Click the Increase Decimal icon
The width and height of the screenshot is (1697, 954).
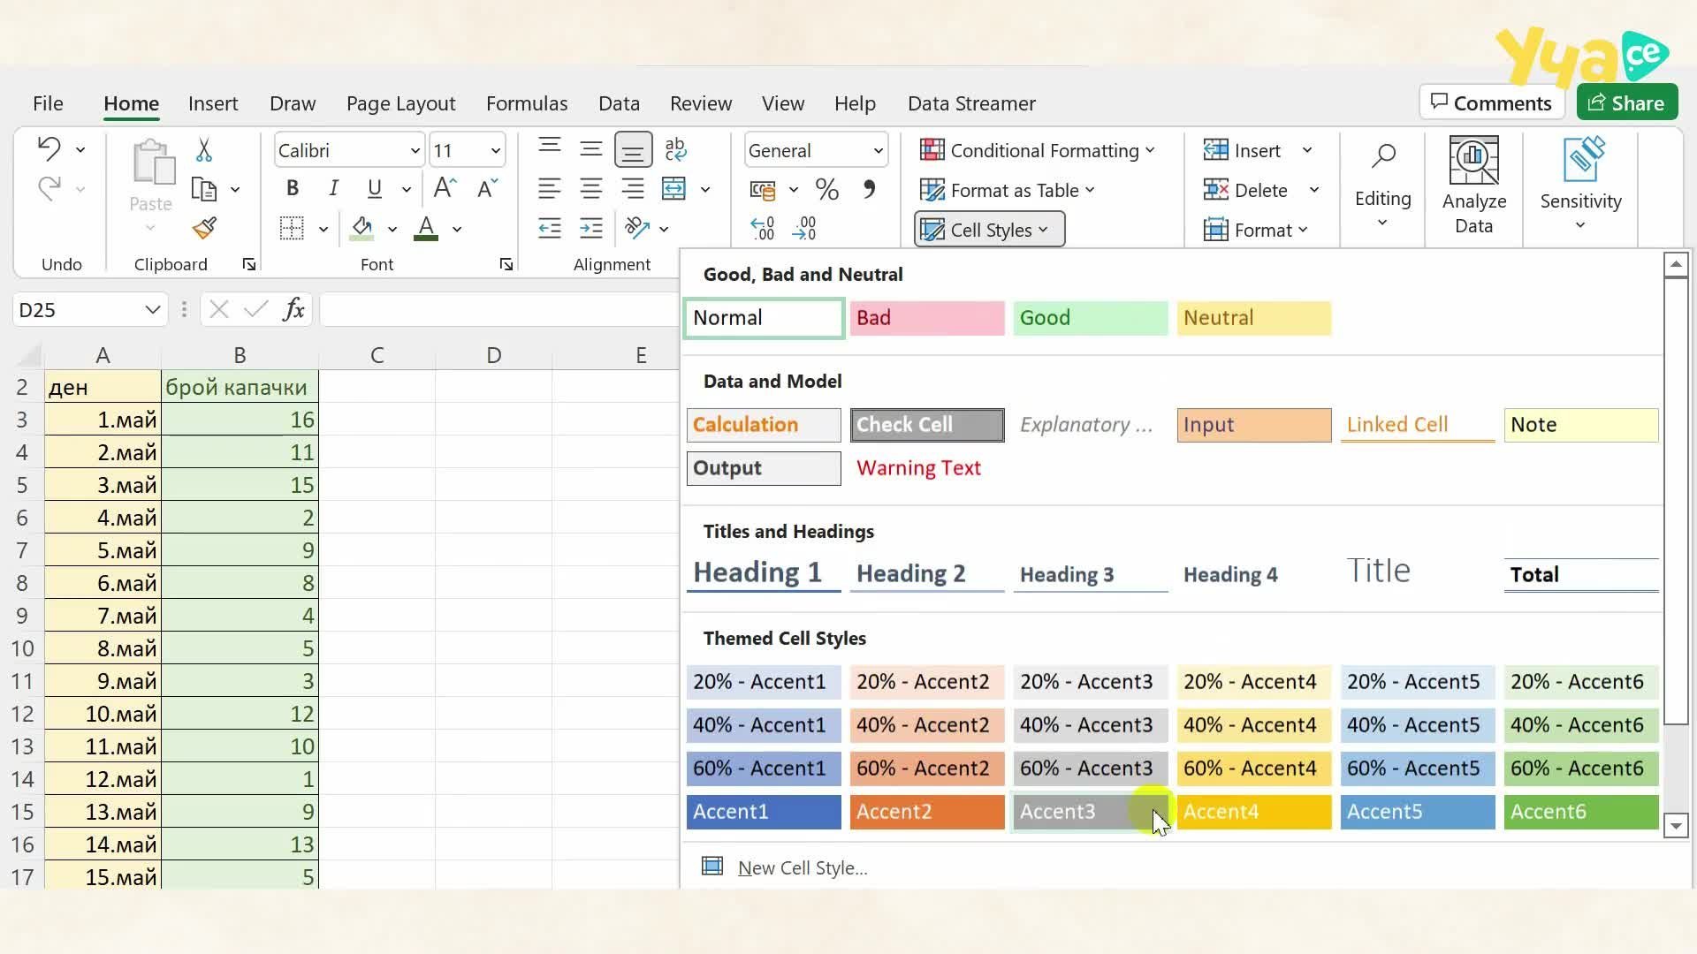point(762,229)
